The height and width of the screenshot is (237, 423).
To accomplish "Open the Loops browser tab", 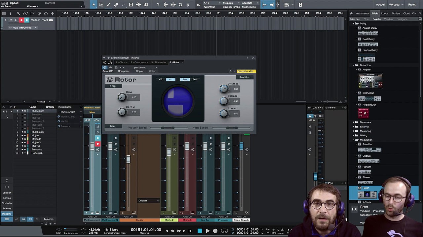I will pyautogui.click(x=385, y=13).
